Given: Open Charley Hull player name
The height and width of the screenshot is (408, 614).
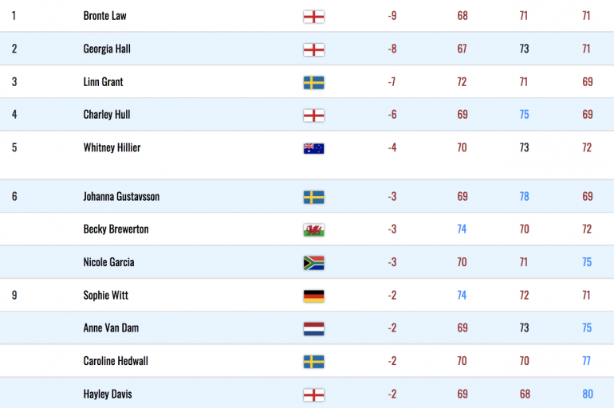Looking at the screenshot, I should pyautogui.click(x=107, y=115).
